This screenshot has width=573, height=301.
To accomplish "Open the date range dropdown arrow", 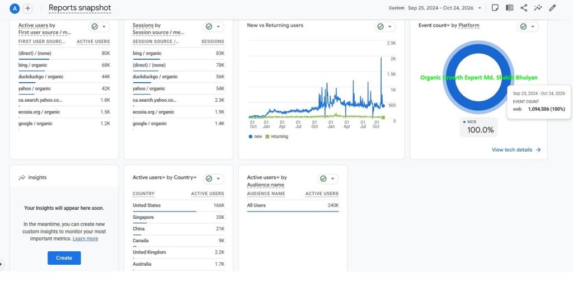I will pyautogui.click(x=480, y=8).
